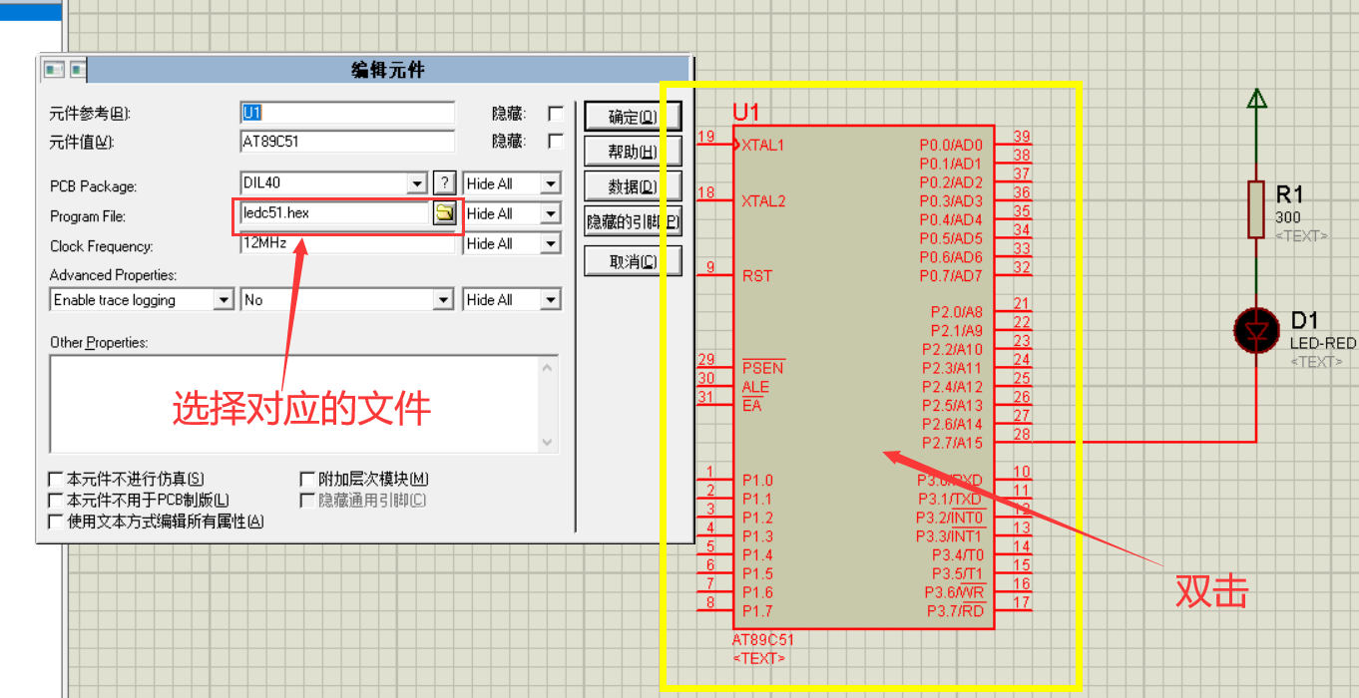Open Hide All dropdown beside Program File
The width and height of the screenshot is (1359, 698).
coord(551,214)
